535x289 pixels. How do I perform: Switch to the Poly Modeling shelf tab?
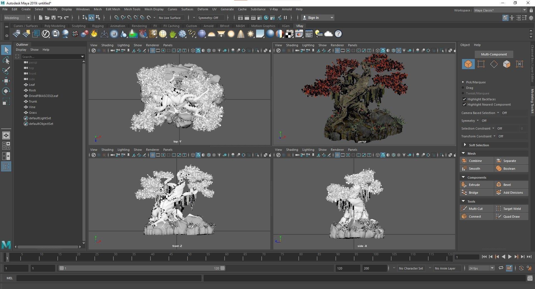tap(55, 26)
